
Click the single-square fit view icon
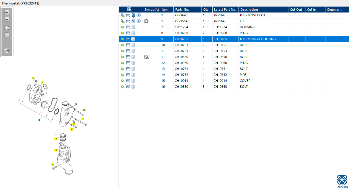pos(7,35)
